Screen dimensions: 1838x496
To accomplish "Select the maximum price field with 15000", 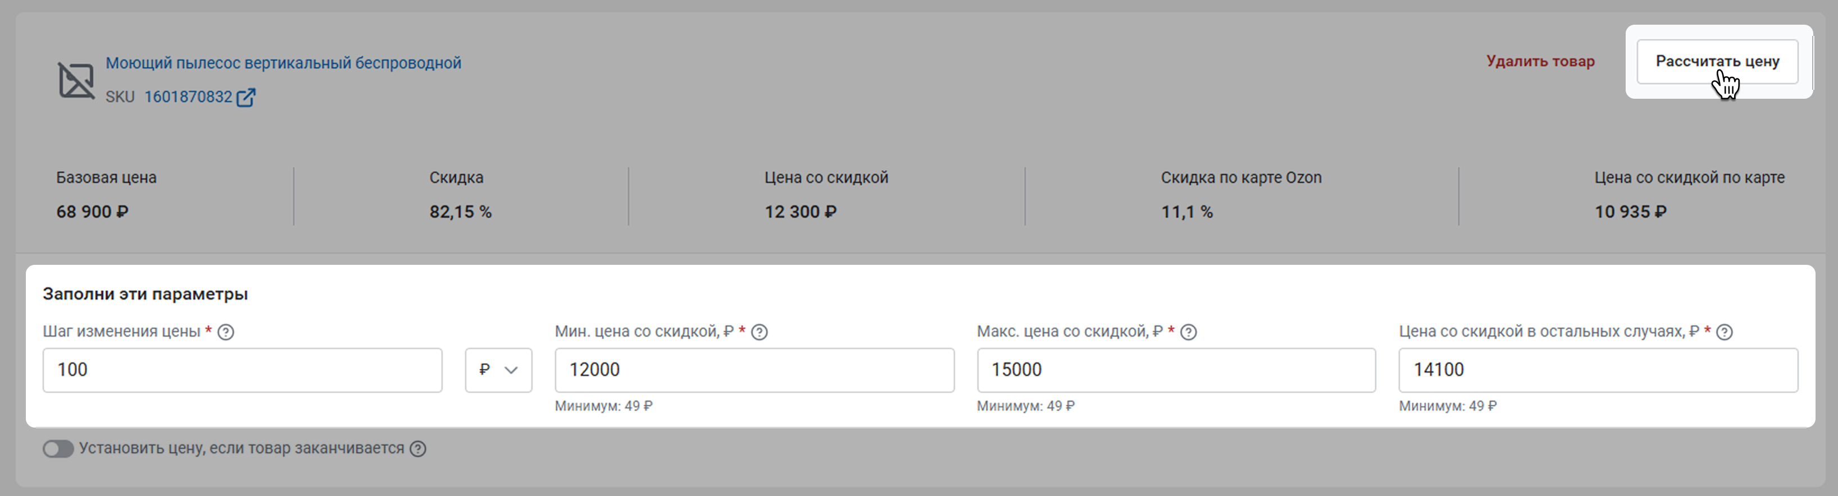I will (1175, 370).
